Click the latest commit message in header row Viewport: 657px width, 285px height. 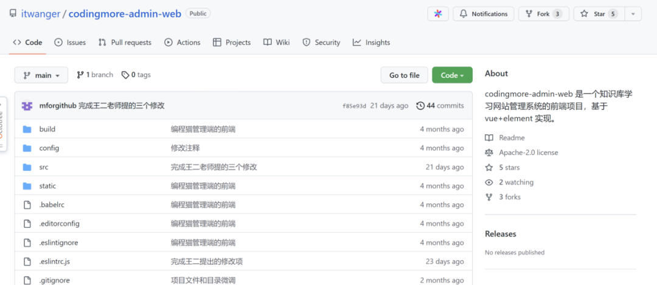(x=121, y=106)
